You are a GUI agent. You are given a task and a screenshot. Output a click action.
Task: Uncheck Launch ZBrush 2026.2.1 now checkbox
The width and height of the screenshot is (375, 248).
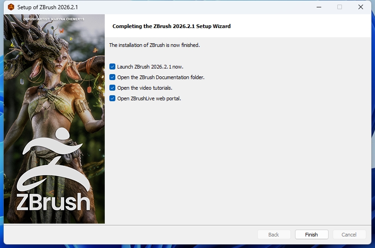pyautogui.click(x=113, y=67)
